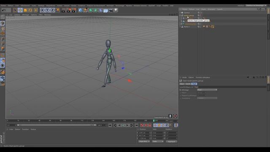Screen dimensions: 270x152
Task: Click the Appliquer button
Action: coord(172,141)
